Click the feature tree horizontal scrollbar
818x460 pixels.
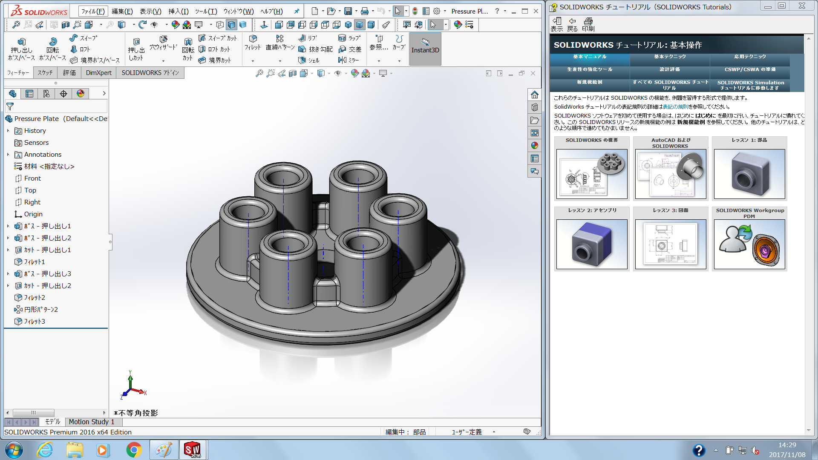pos(34,413)
